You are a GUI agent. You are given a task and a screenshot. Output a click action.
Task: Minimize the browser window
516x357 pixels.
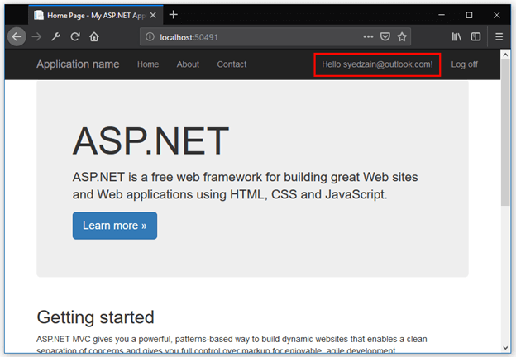pyautogui.click(x=442, y=15)
